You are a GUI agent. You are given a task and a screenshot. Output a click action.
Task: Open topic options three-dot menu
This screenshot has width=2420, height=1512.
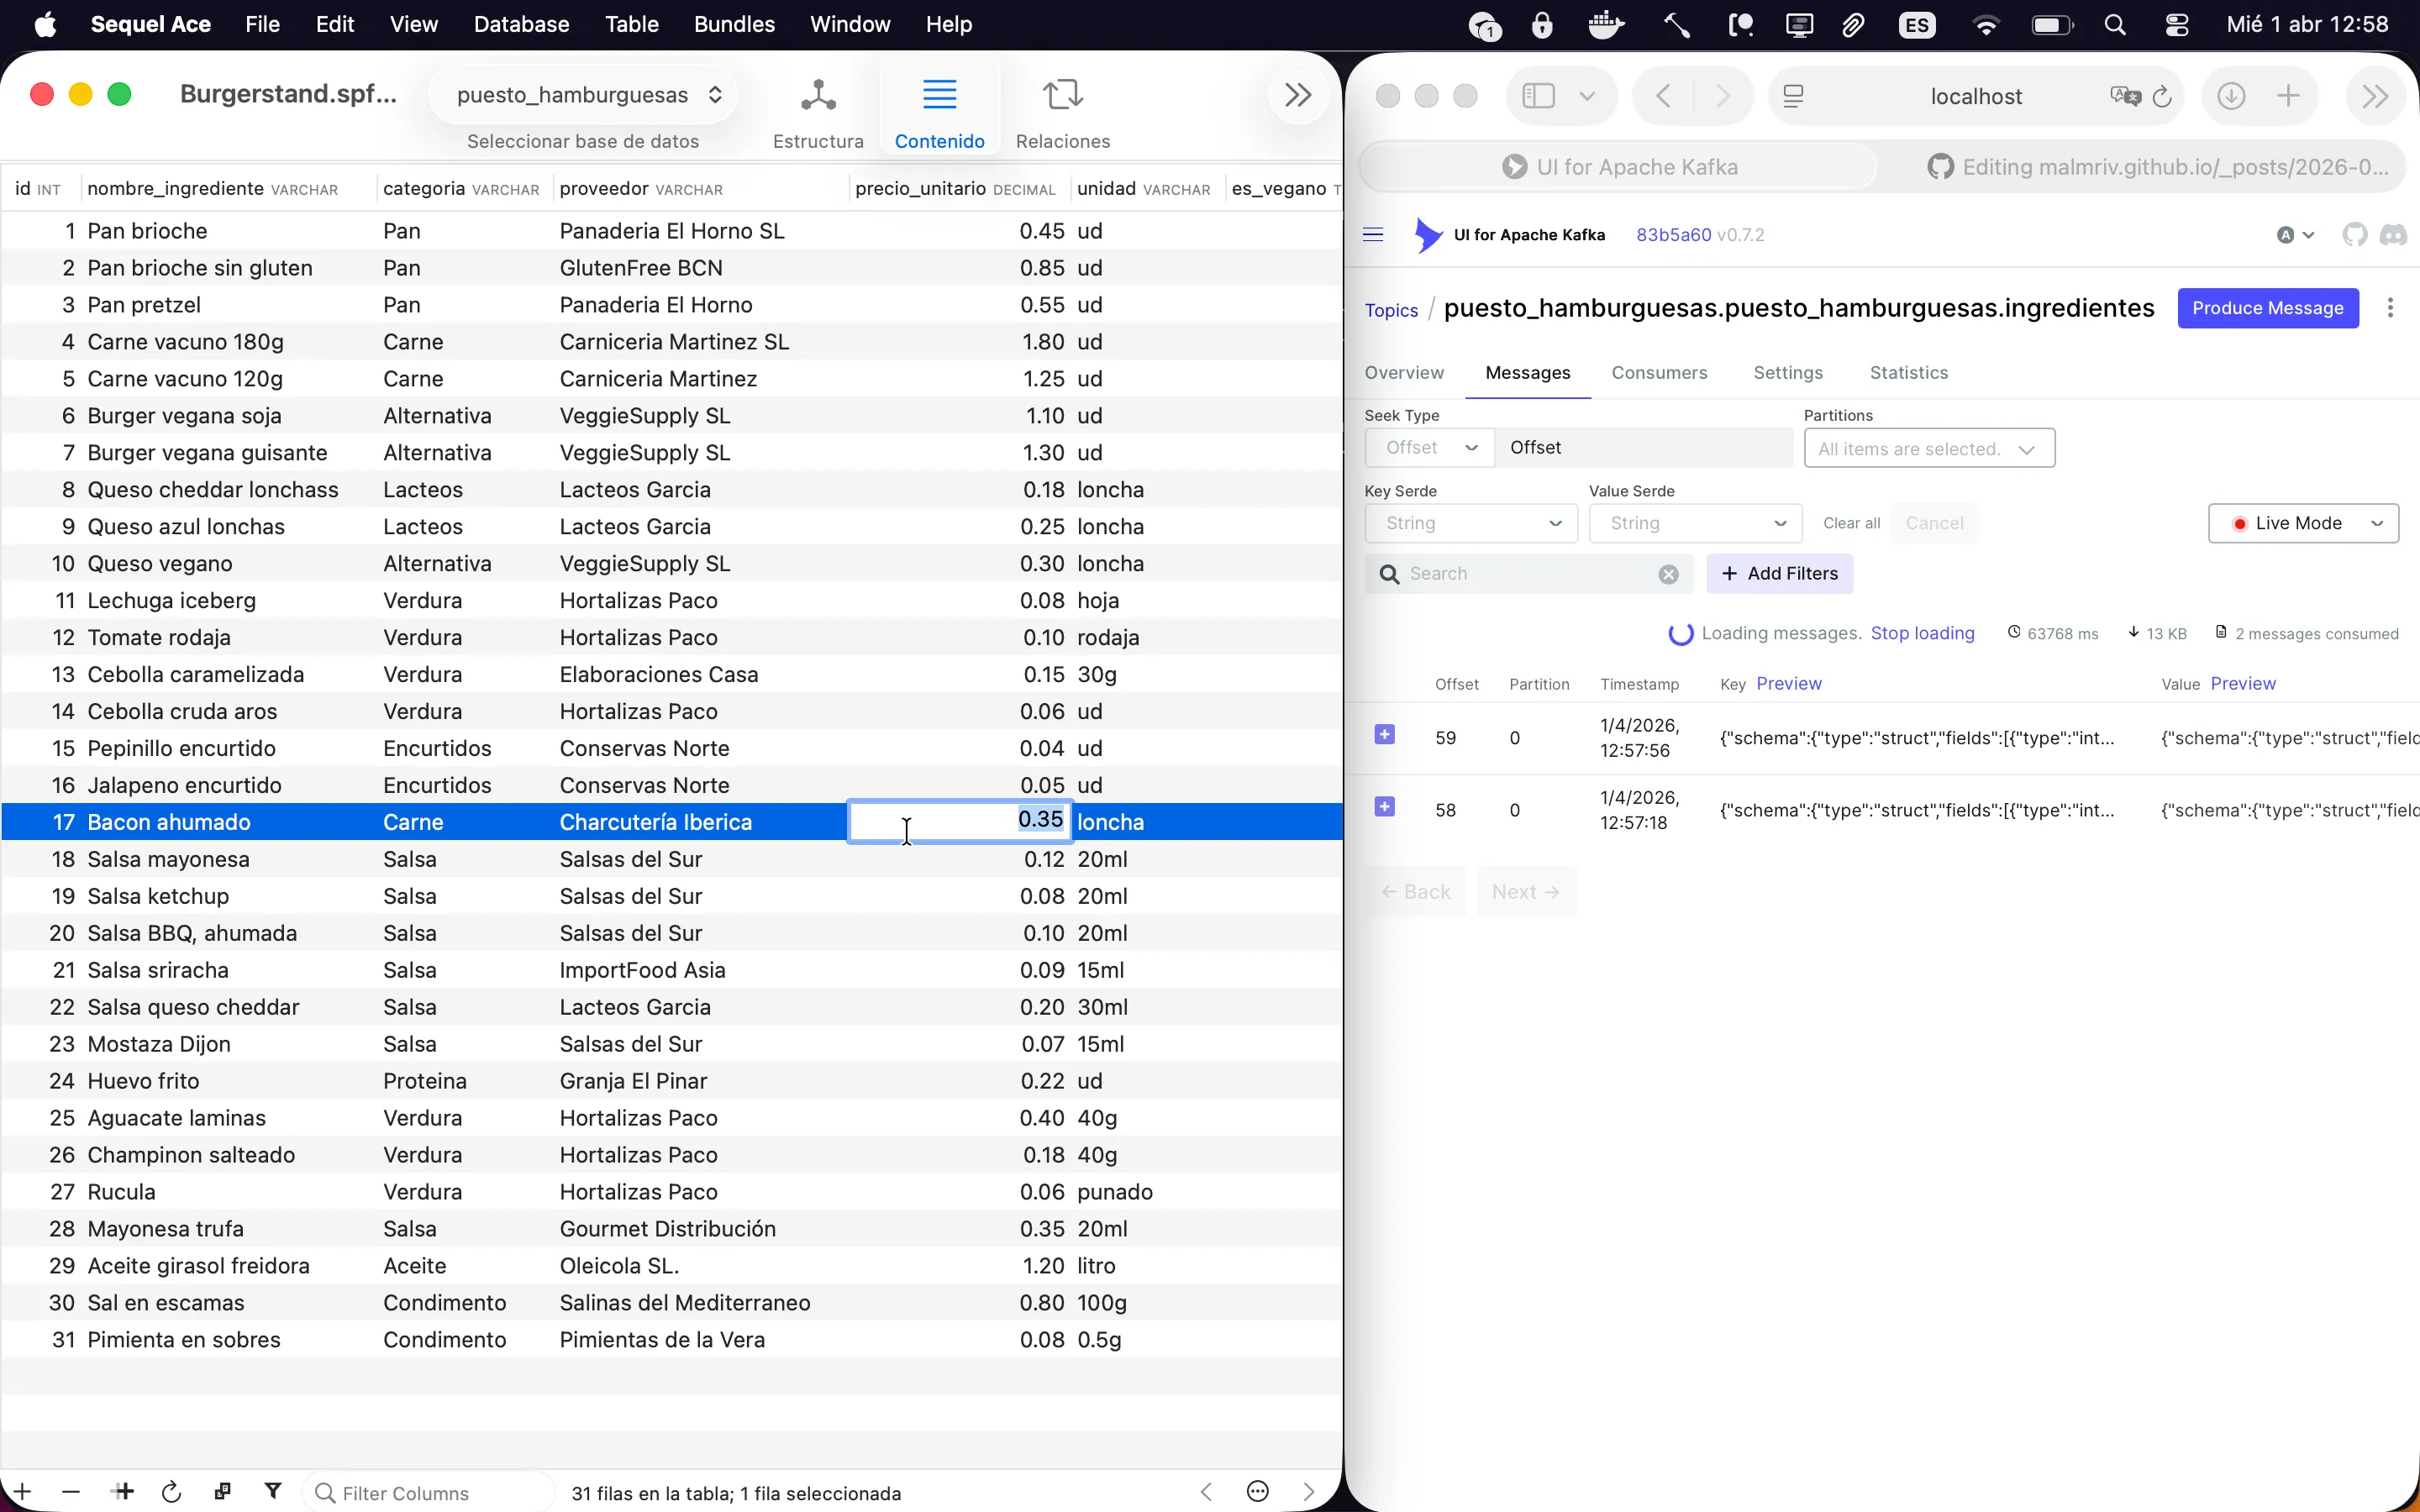[x=2390, y=308]
